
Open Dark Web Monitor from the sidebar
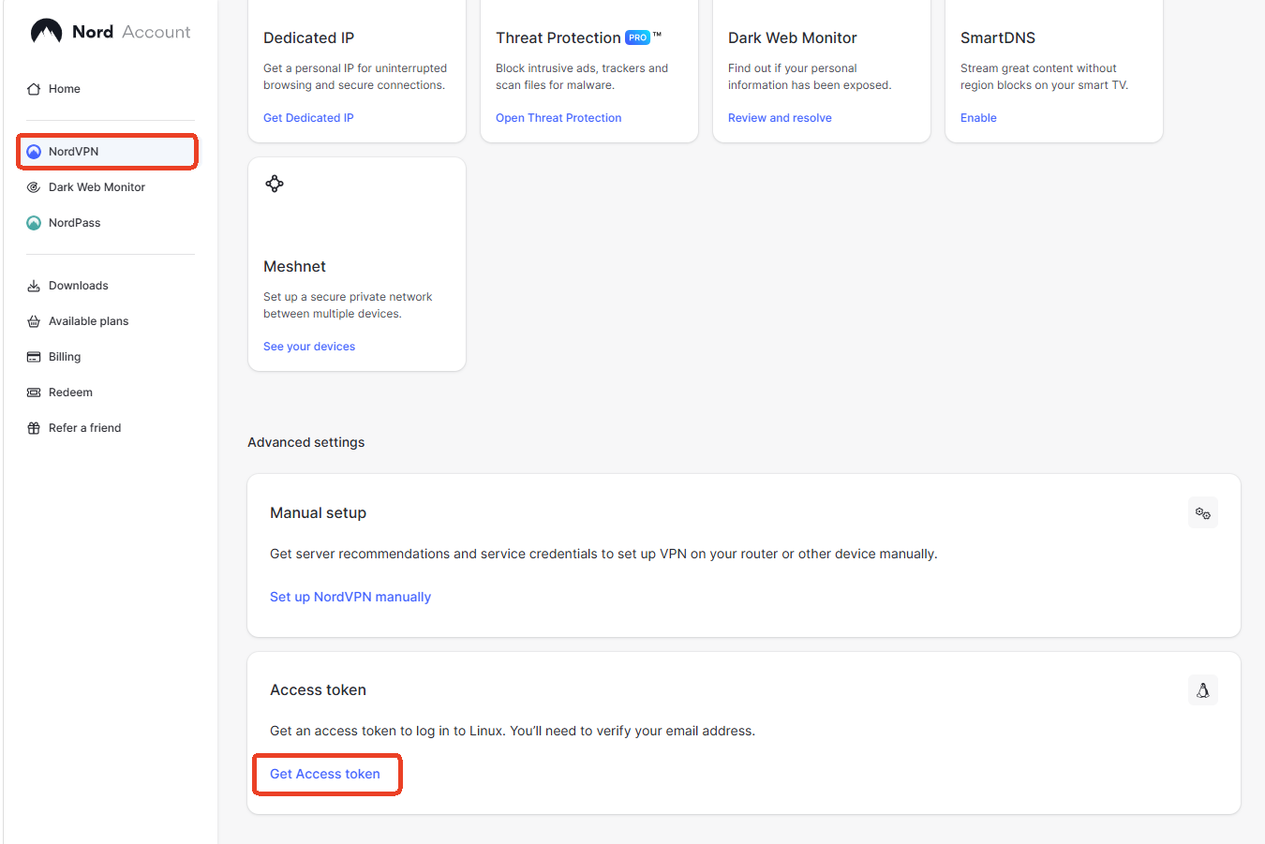pyautogui.click(x=97, y=186)
